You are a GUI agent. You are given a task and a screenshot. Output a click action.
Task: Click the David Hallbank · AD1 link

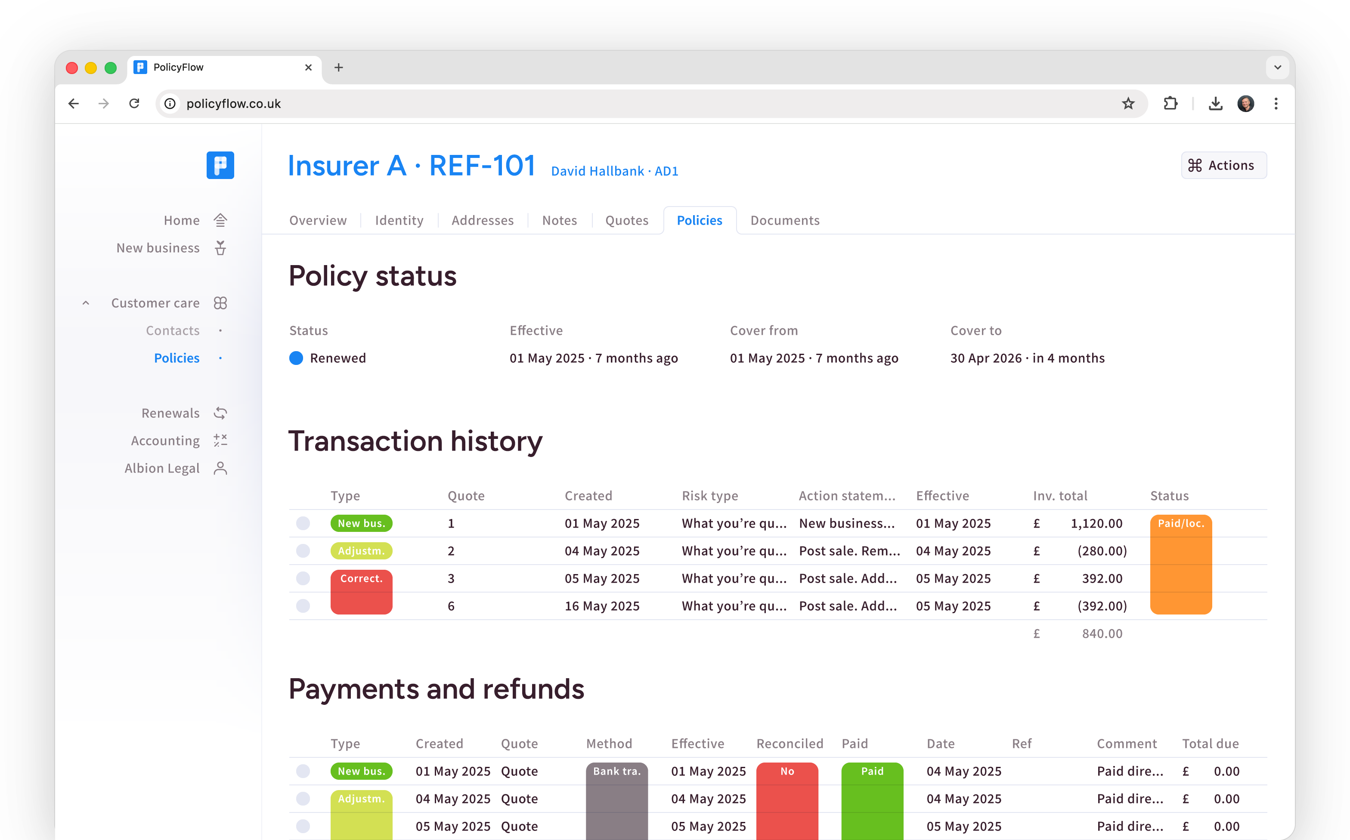tap(614, 171)
